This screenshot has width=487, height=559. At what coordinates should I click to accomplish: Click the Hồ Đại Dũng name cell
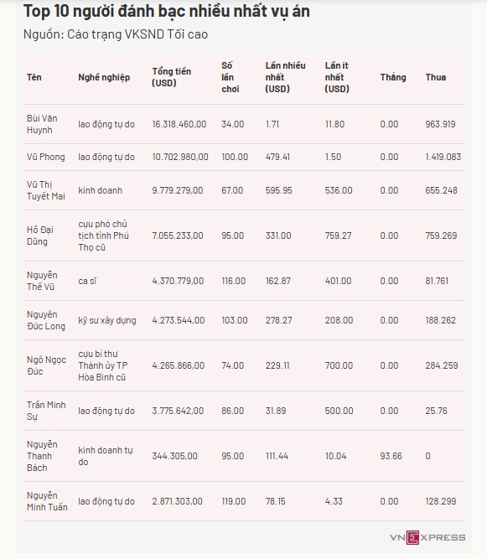40,236
